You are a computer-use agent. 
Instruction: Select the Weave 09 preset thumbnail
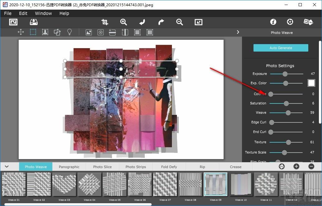pos(215,185)
